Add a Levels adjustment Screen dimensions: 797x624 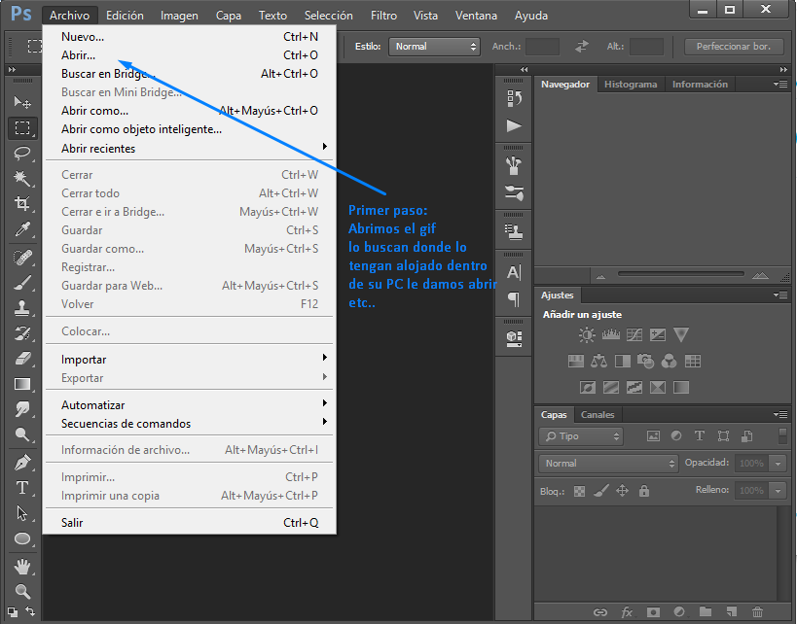pos(610,334)
